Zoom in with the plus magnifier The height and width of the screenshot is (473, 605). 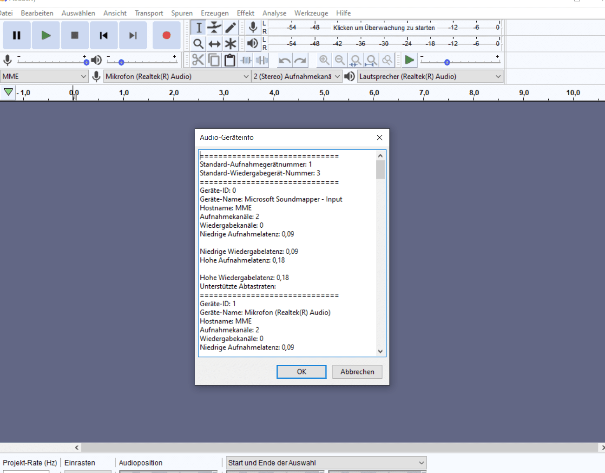(324, 60)
